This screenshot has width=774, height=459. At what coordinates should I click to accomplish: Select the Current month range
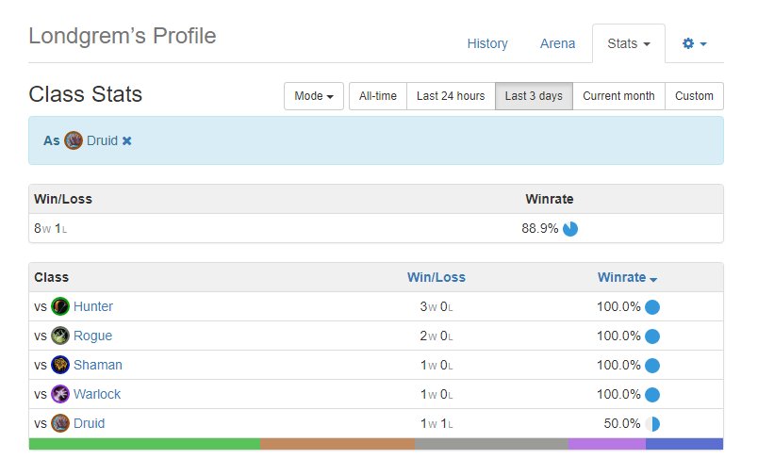click(618, 96)
